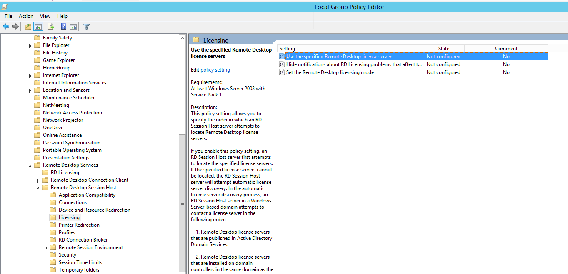Select Password Synchronization in the tree
568x274 pixels.
pos(72,143)
